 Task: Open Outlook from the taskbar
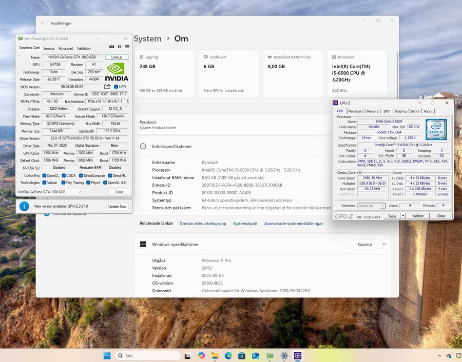click(256, 356)
